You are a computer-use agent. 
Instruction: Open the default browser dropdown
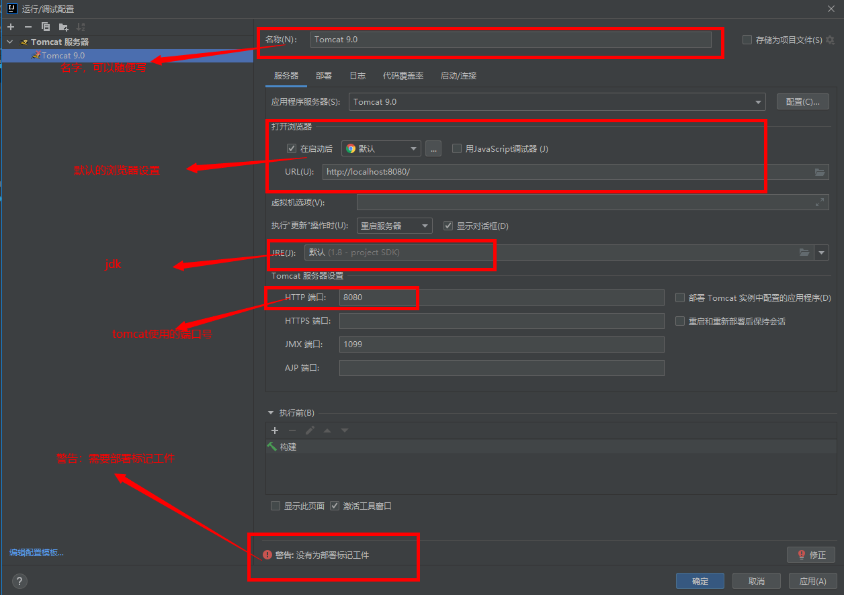pos(381,149)
